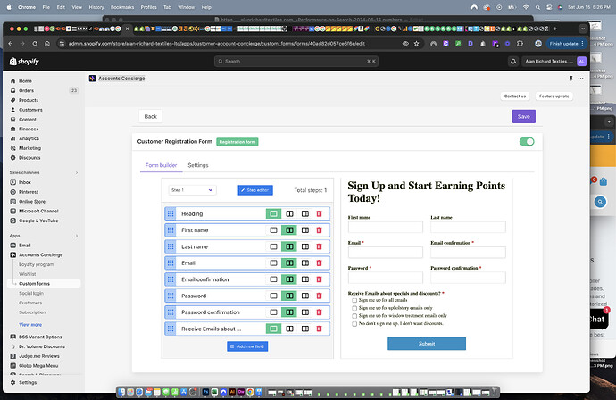The image size is (616, 400).
Task: Set Heading row to two-column layout
Action: pyautogui.click(x=289, y=213)
